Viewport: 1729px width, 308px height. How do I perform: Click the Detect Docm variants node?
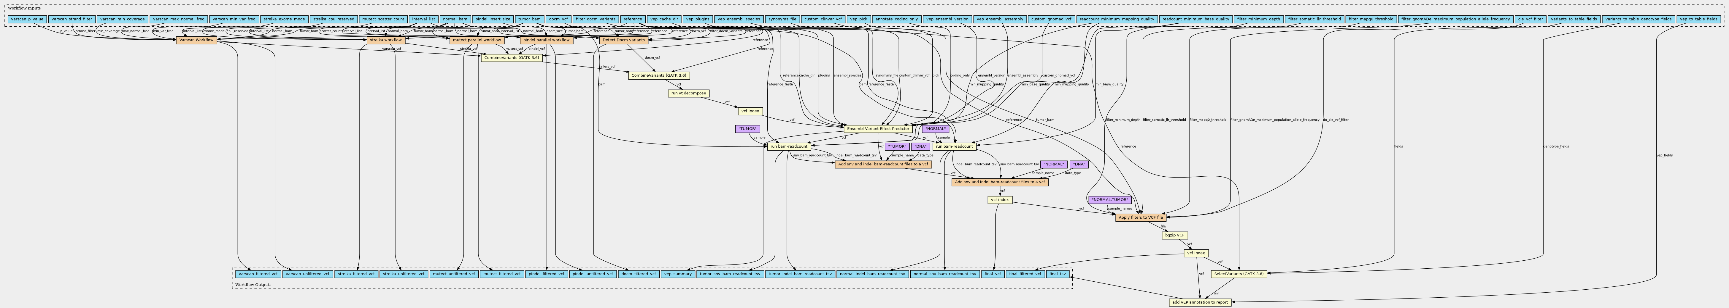tap(623, 40)
